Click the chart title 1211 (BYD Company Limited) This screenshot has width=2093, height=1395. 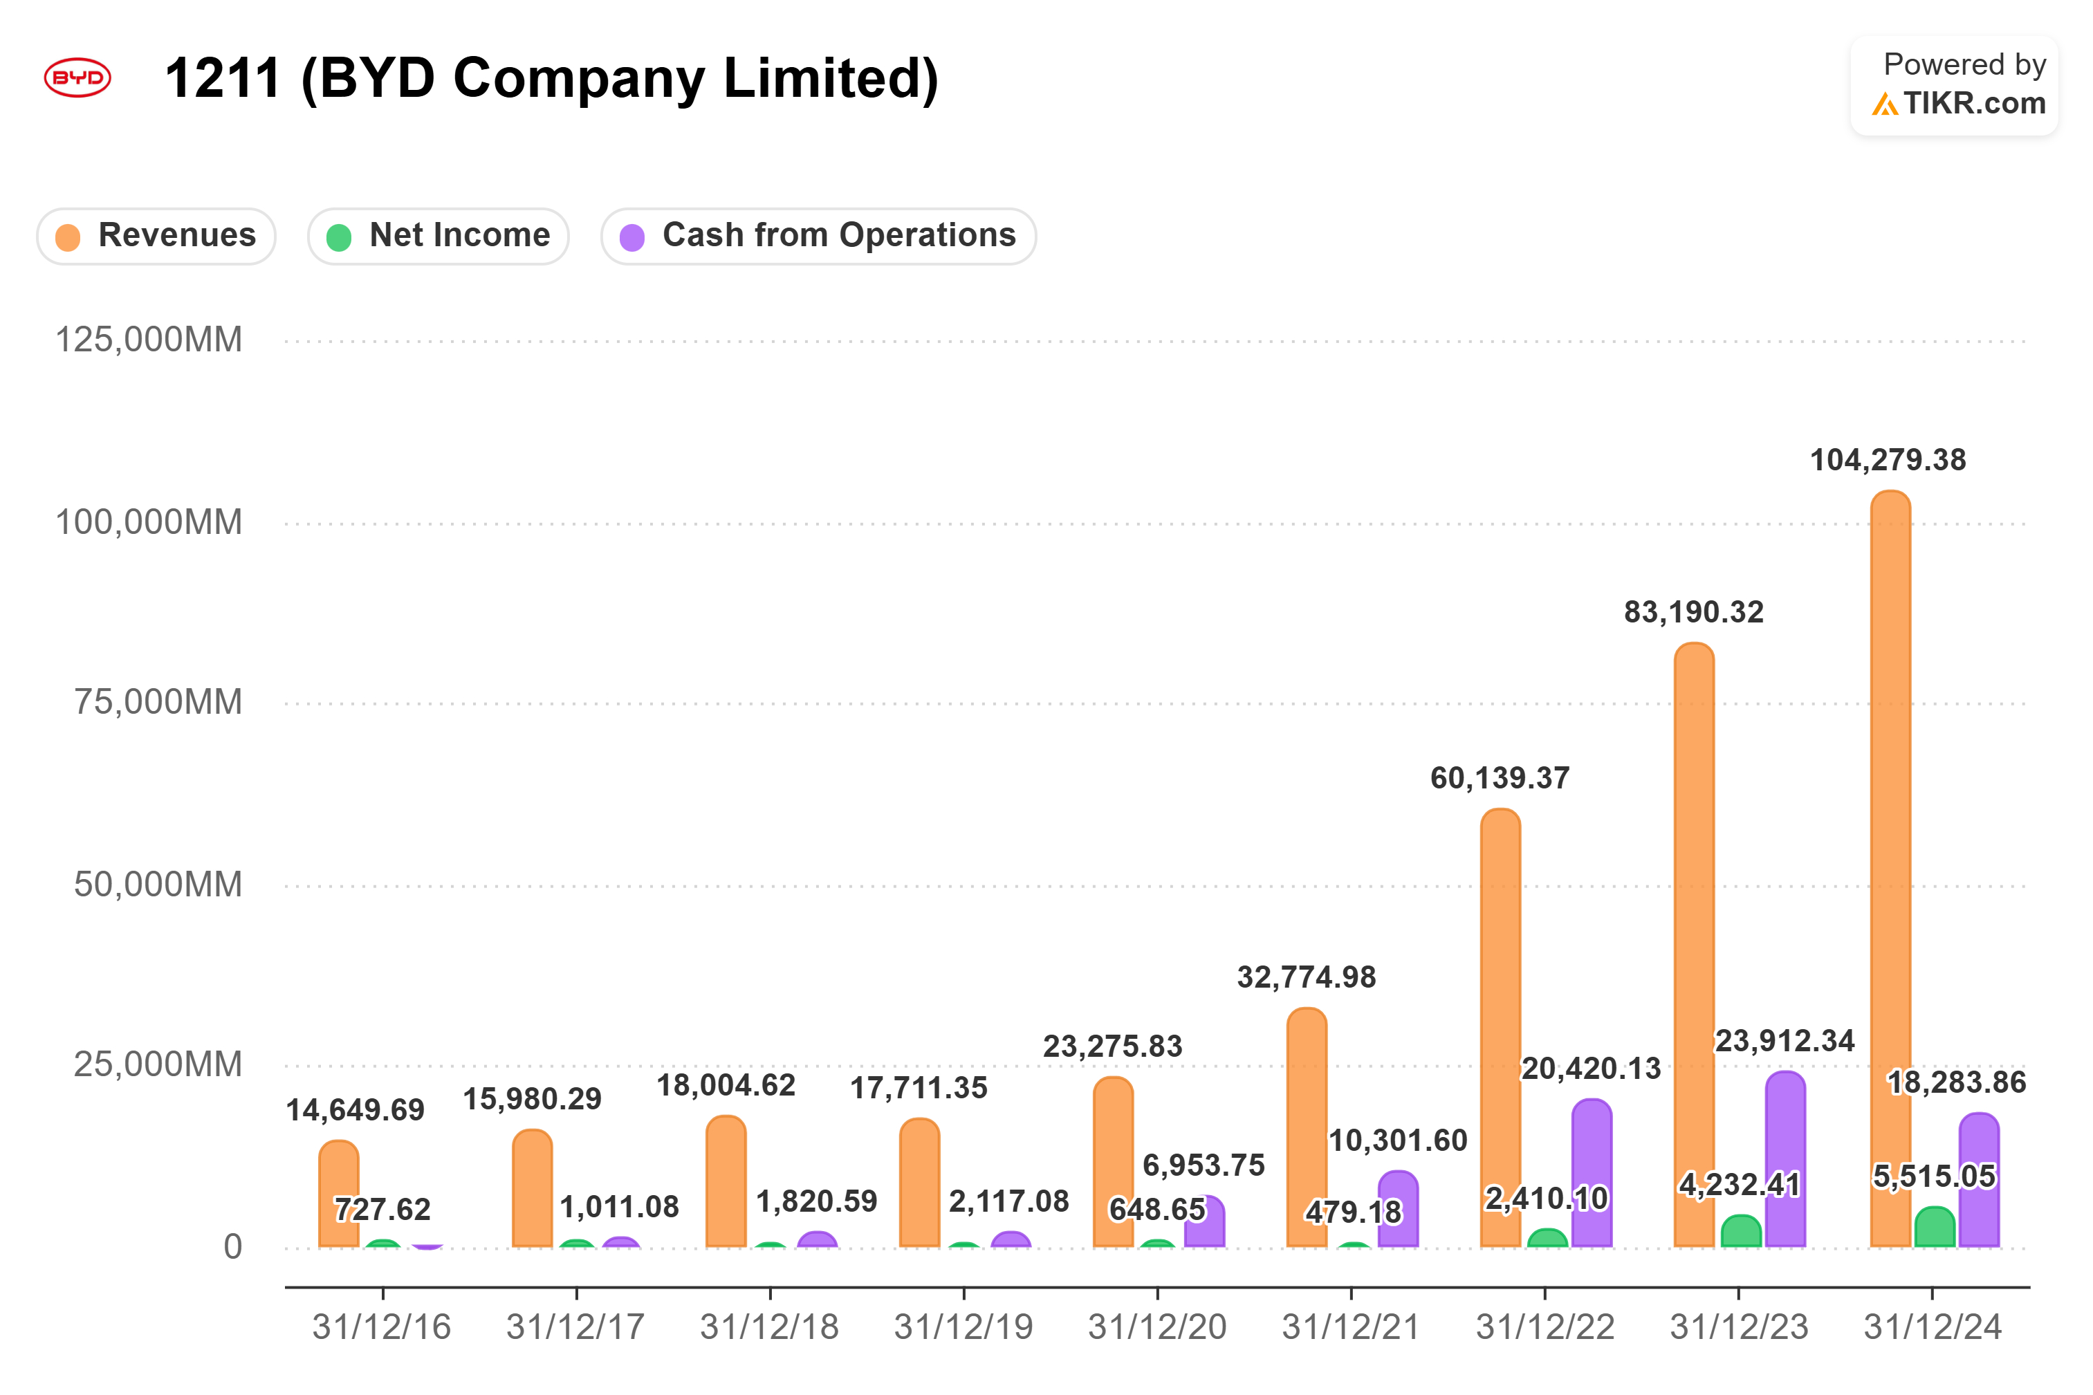coord(551,78)
